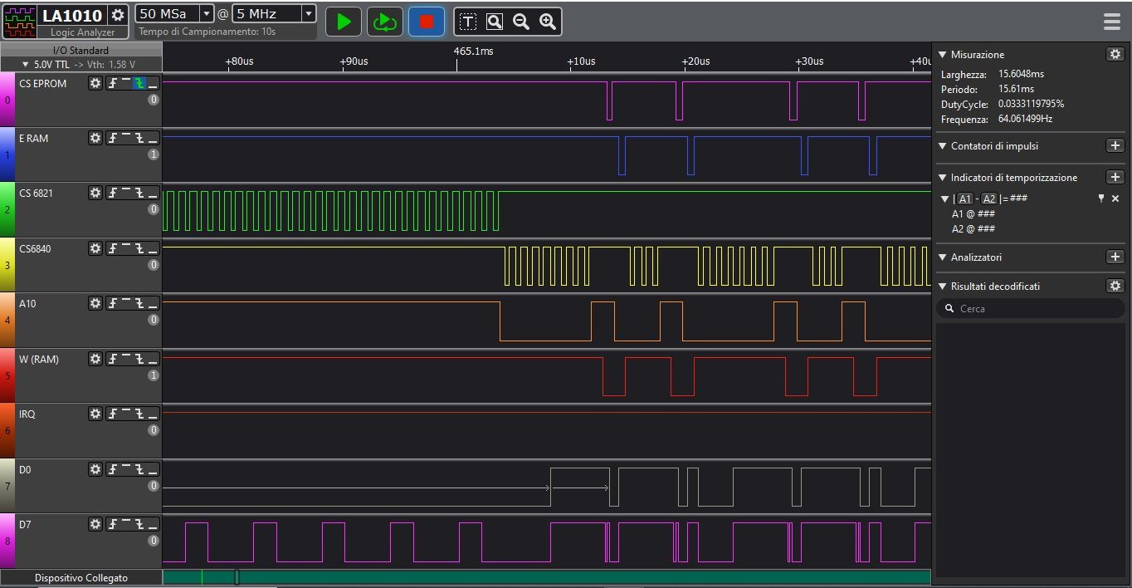Collapse the A1 - A2 marker entry

tap(945, 198)
